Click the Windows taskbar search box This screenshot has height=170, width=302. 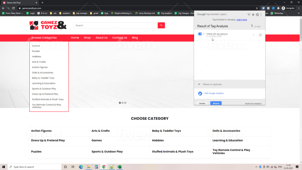click(x=35, y=167)
